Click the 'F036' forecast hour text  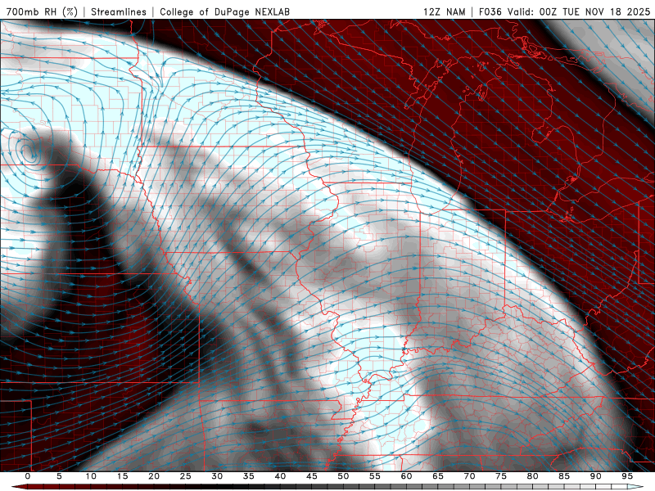(x=490, y=11)
